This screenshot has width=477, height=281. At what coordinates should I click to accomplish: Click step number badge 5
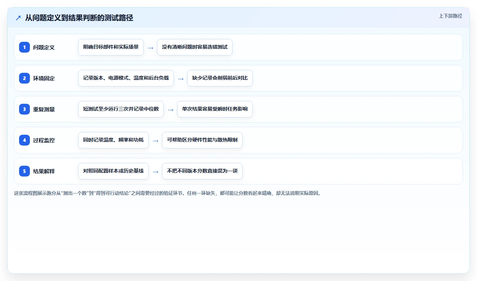(x=24, y=171)
